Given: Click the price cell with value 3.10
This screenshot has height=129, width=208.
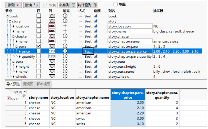Looking at the screenshot, I should coord(128,124).
